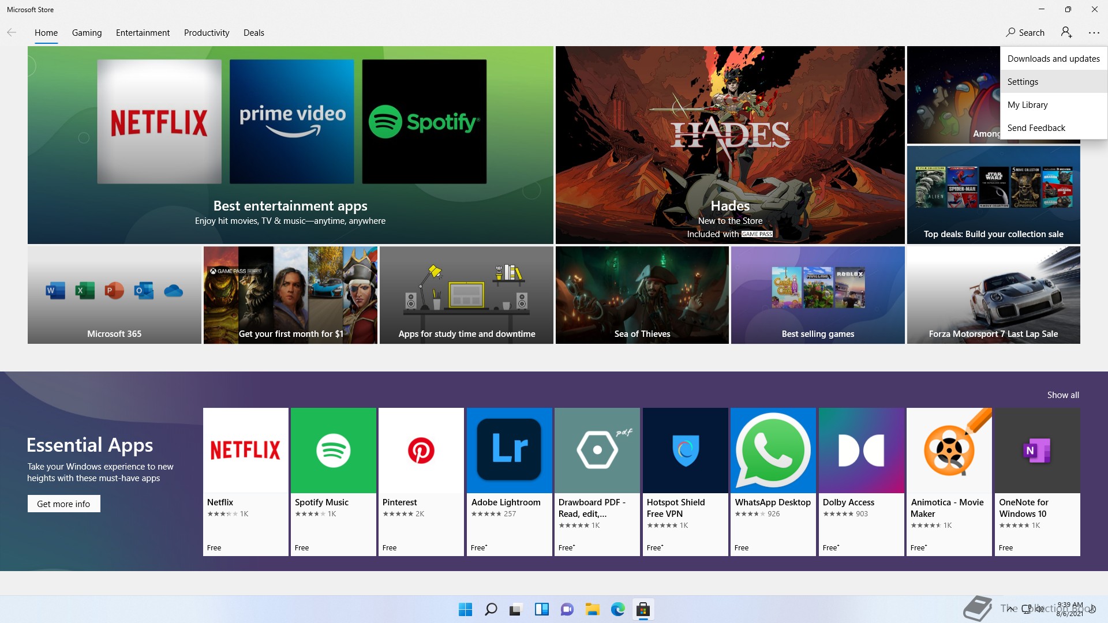Screen dimensions: 1108x623
Task: Open the Spotify Music app tile
Action: (x=334, y=482)
